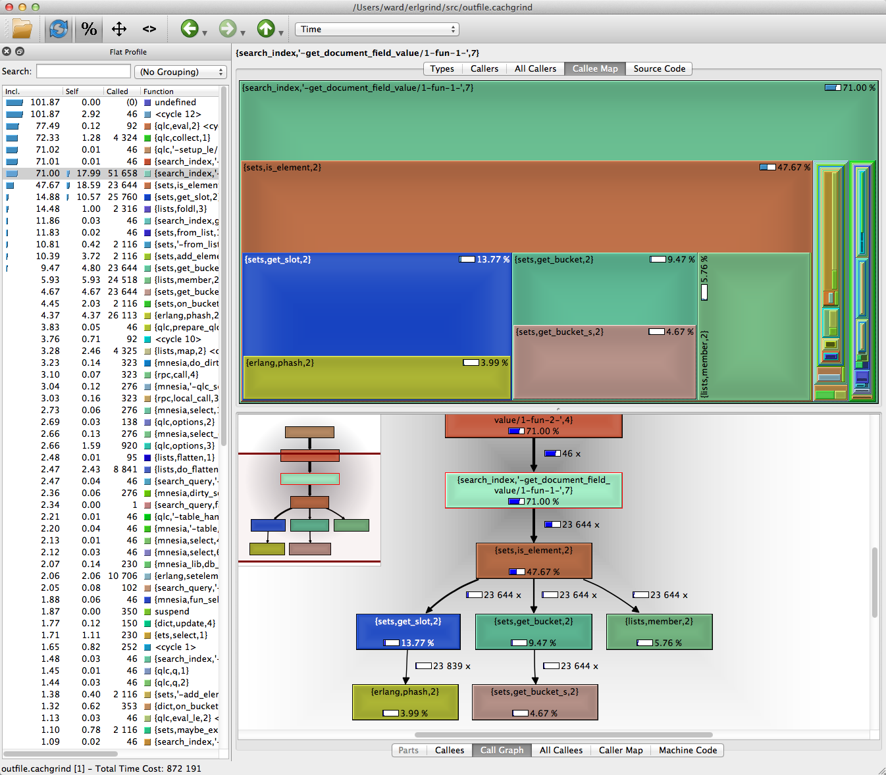Select the suspend function row
This screenshot has height=775, width=886.
click(x=111, y=611)
